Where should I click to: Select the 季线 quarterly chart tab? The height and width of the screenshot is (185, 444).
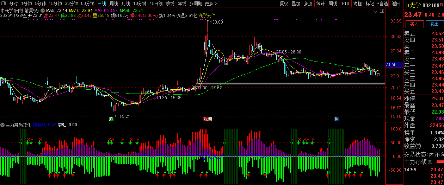(170, 4)
